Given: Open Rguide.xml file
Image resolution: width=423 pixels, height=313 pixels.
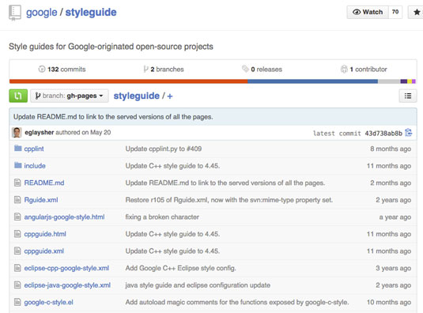Looking at the screenshot, I should click(x=41, y=200).
